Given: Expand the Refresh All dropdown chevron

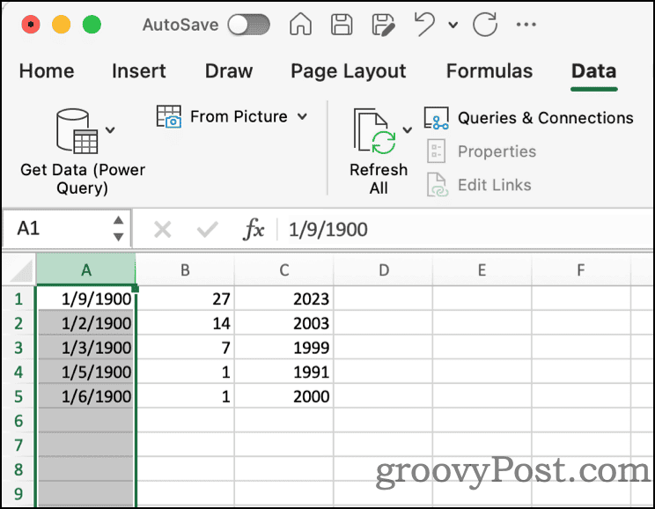Looking at the screenshot, I should click(x=408, y=130).
